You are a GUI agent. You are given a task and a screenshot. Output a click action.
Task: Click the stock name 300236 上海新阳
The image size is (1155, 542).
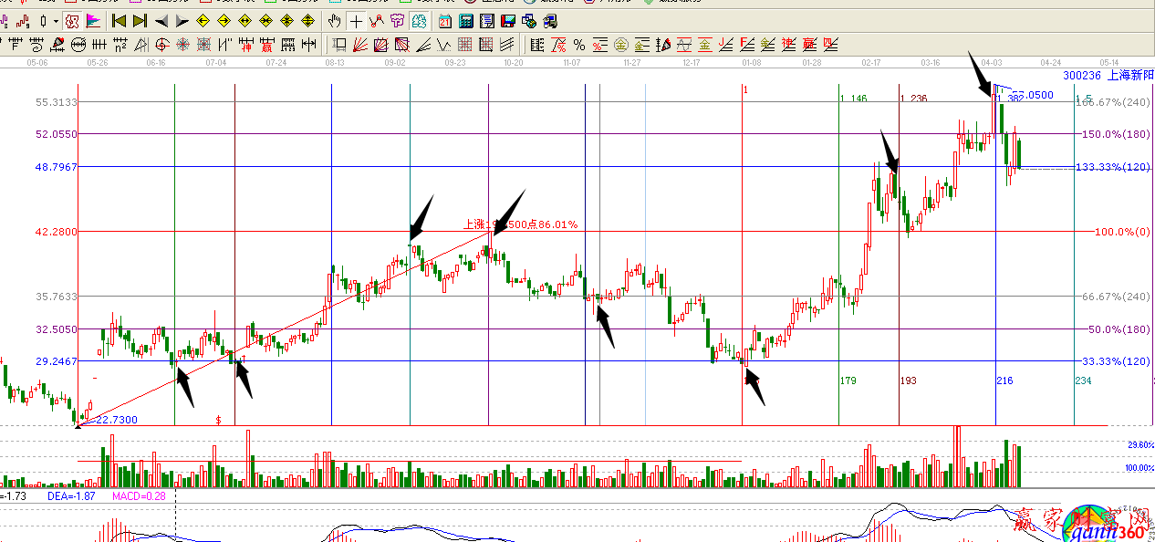click(1108, 75)
